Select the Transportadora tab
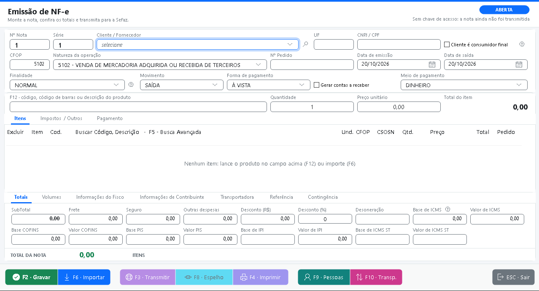Screen dimensions: 539x291 click(237, 197)
